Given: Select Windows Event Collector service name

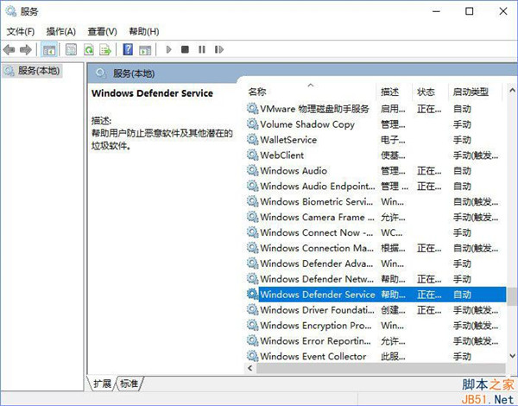Looking at the screenshot, I should (313, 356).
